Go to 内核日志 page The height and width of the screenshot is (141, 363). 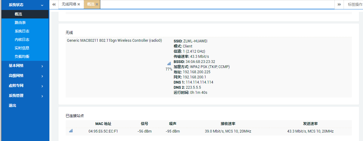[22, 40]
